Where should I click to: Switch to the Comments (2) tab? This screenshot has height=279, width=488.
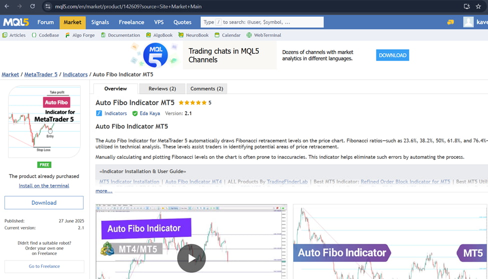(x=207, y=89)
